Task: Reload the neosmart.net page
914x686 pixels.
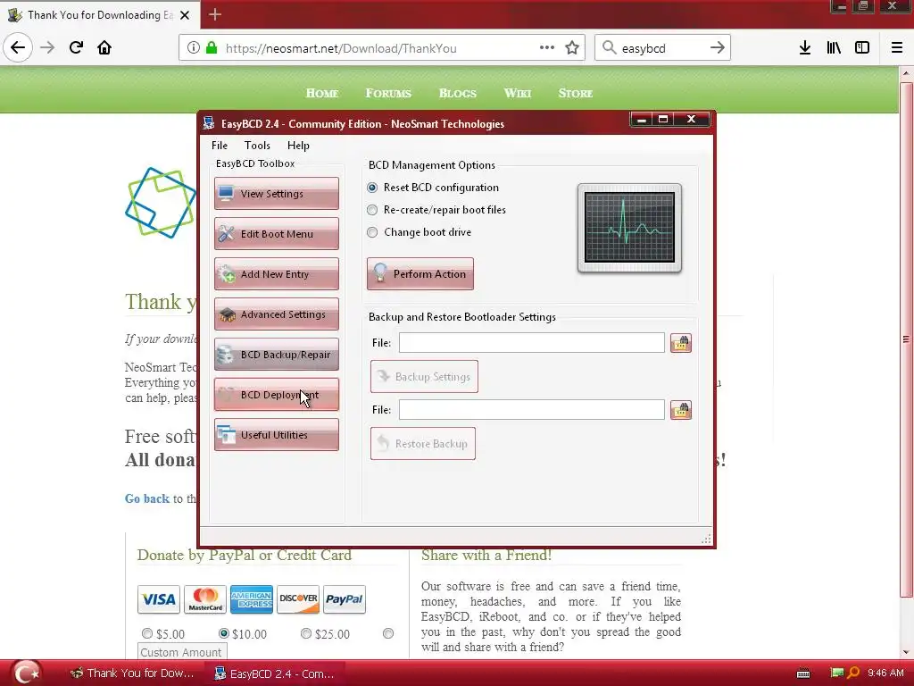Action: [76, 47]
